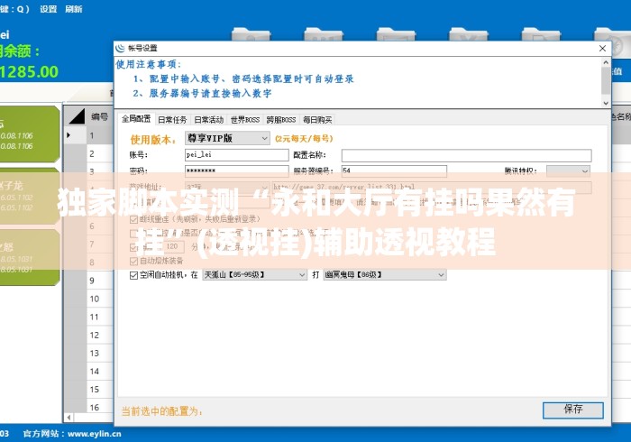The image size is (631, 442).
Task: Select row 14 in the account grid
Action: (100, 371)
